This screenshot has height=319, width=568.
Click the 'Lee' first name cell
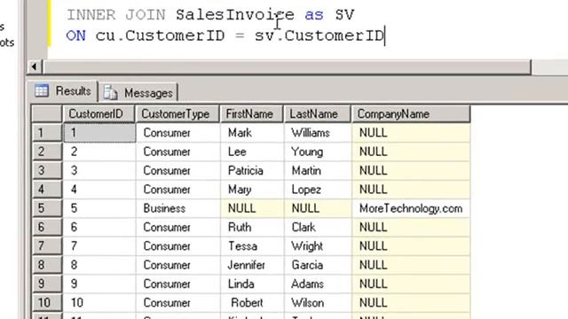pyautogui.click(x=252, y=152)
